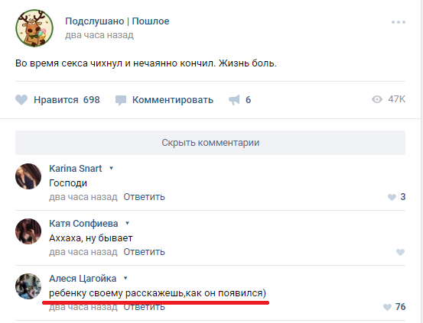Click the share count 6
This screenshot has width=423, height=323.
pos(248,100)
